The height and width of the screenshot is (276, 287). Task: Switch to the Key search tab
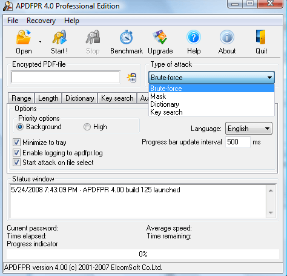[x=117, y=98]
